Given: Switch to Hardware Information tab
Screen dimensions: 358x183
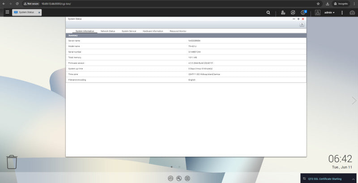Looking at the screenshot, I should click(x=153, y=31).
